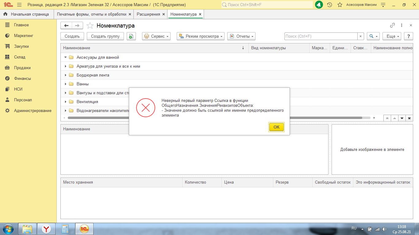The width and height of the screenshot is (419, 235).
Task: Open Режим просмотра dropdown
Action: click(201, 36)
